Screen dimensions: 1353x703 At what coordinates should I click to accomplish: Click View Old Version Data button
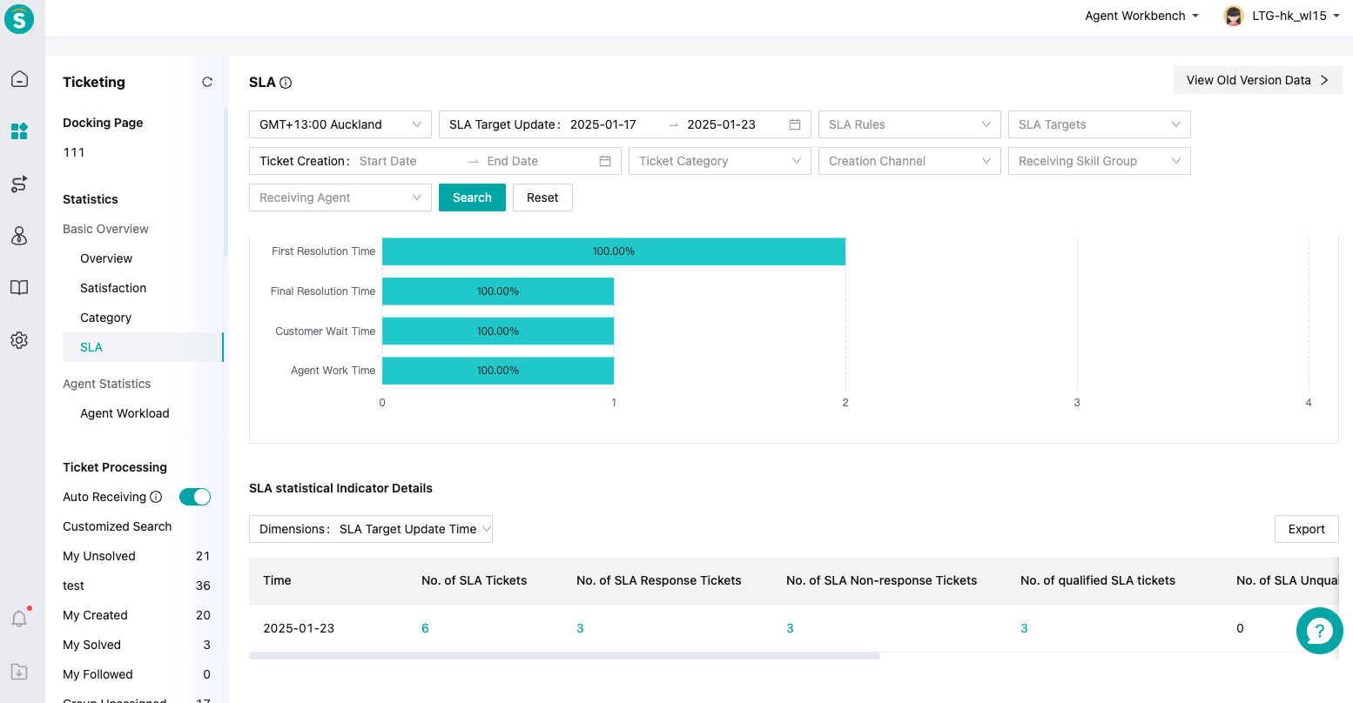(x=1258, y=80)
